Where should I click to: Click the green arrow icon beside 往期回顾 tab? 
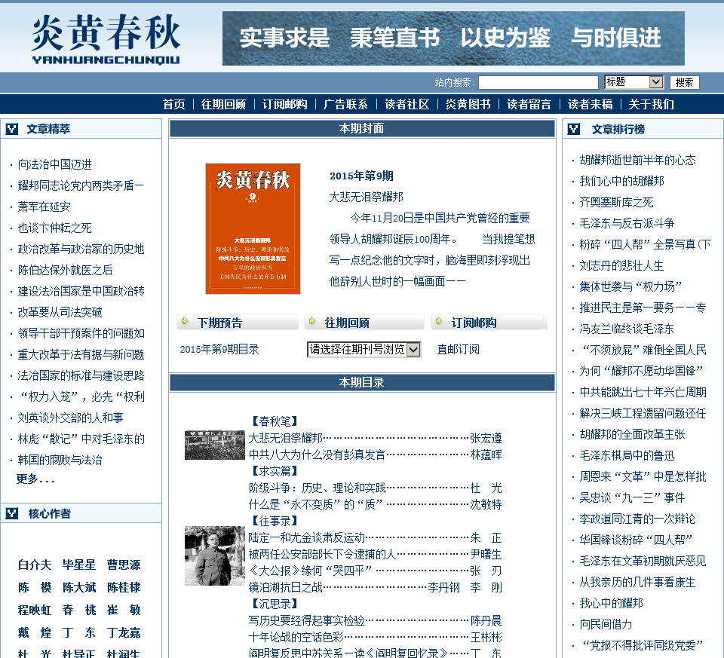[x=312, y=320]
